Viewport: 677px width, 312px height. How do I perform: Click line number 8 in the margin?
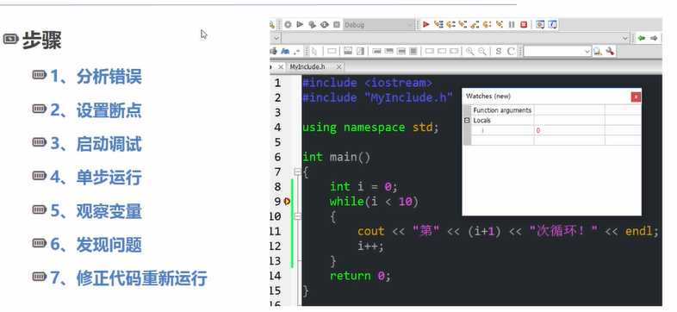[276, 187]
